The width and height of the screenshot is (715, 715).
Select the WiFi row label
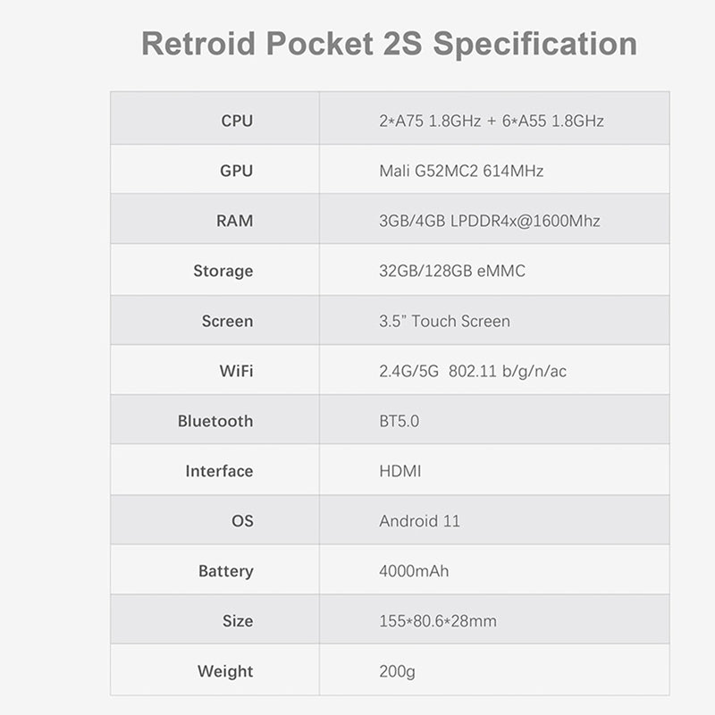[236, 371]
